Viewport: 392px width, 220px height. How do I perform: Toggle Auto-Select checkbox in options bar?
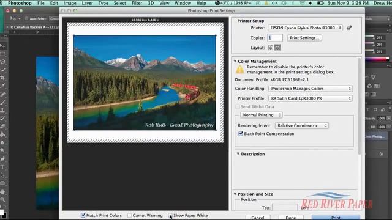tap(26, 18)
